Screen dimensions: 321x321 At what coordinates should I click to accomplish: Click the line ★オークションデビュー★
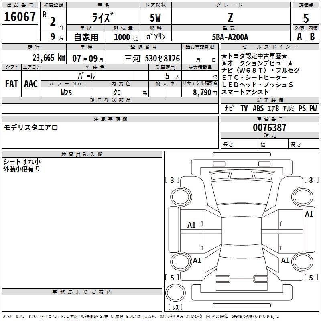point(257,63)
